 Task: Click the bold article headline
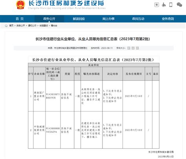click(x=93, y=39)
